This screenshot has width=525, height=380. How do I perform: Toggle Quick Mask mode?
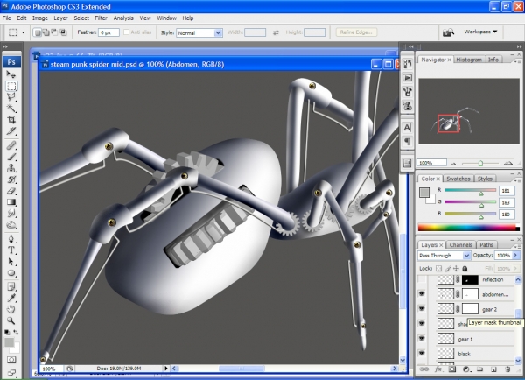(11, 360)
